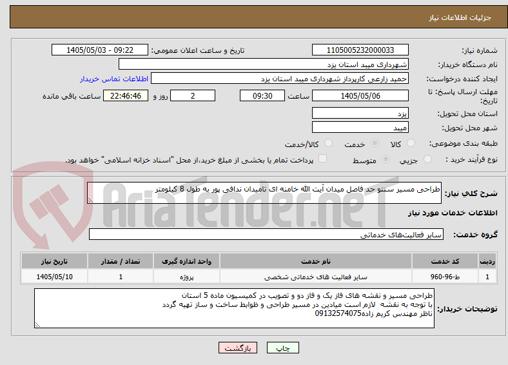Click the announcement date field 1405/05/03 - 09:22
Image resolution: width=508 pixels, height=365 pixels.
100,50
